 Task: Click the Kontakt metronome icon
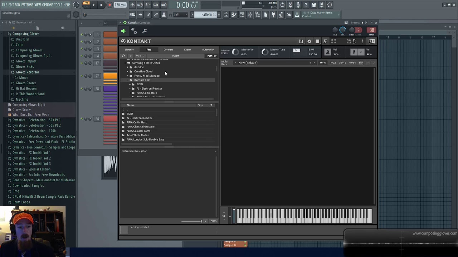tap(327, 52)
